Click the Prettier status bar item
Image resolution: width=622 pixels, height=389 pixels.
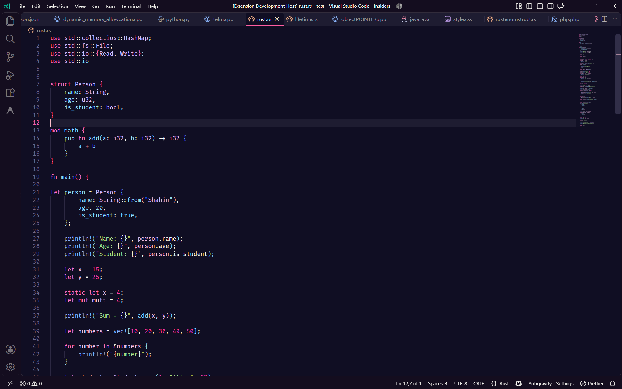pos(592,383)
